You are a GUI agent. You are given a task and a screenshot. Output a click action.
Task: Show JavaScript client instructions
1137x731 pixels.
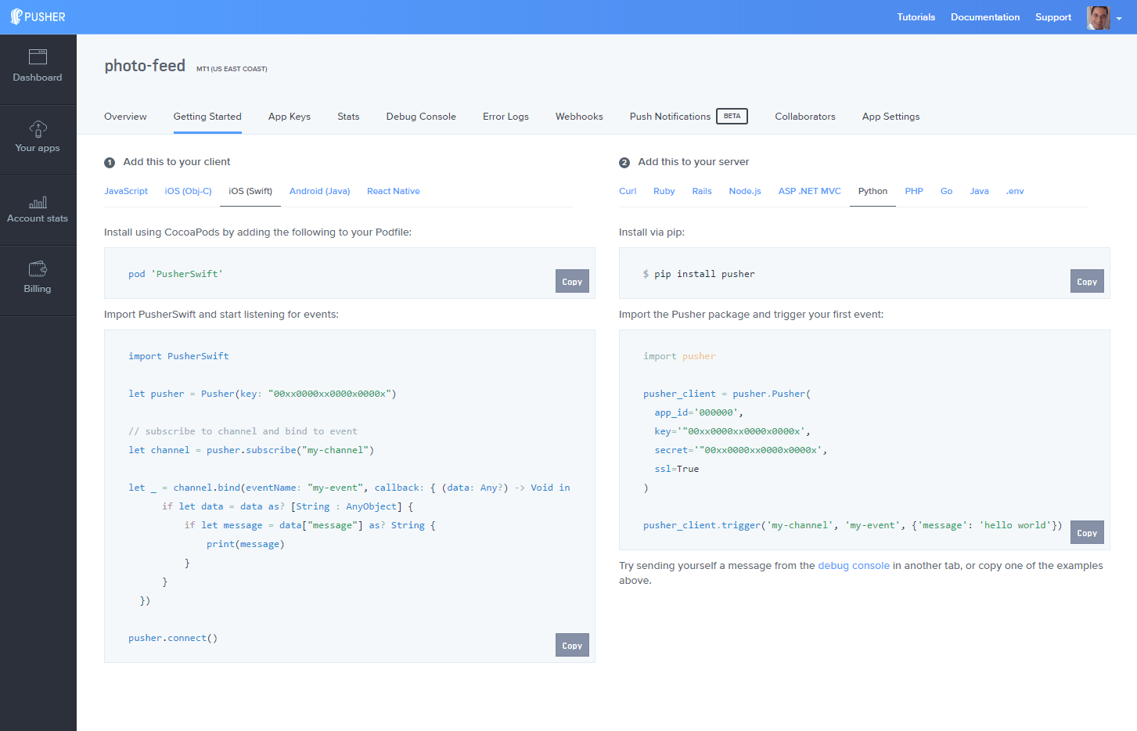tap(126, 191)
